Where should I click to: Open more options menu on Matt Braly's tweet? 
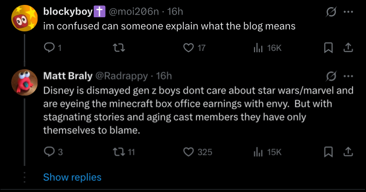pos(348,77)
